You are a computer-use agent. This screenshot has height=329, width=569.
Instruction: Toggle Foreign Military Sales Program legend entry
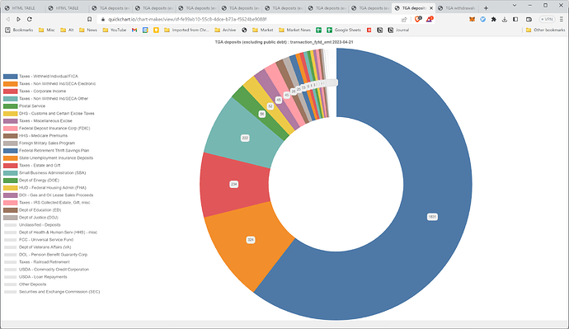pos(39,143)
